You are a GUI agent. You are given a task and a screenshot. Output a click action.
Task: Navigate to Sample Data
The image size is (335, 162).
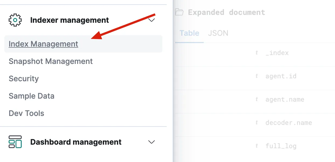click(31, 96)
